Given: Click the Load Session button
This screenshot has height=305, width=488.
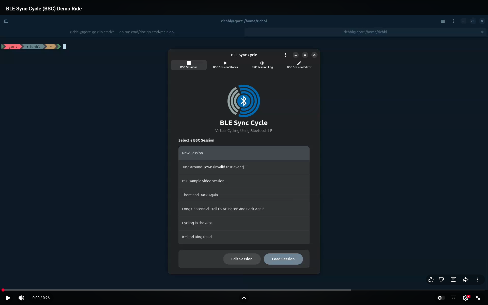Looking at the screenshot, I should (283, 259).
